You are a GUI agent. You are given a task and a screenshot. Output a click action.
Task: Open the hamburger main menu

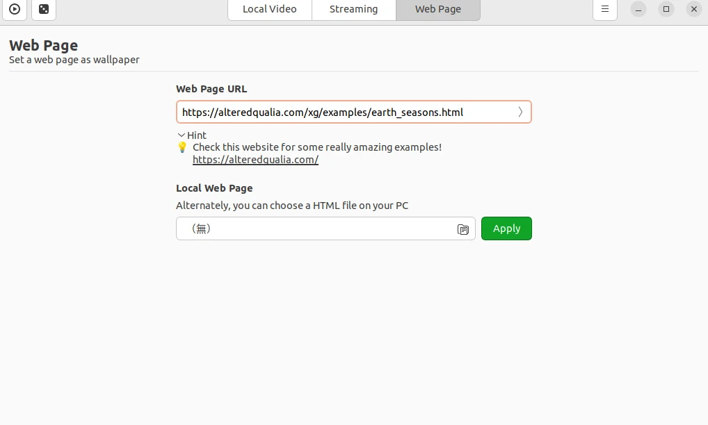click(x=605, y=10)
